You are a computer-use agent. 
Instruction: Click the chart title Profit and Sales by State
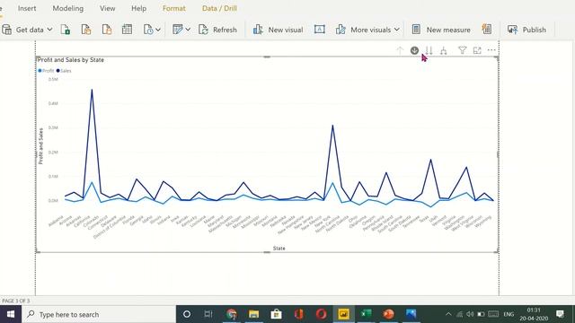coord(71,60)
